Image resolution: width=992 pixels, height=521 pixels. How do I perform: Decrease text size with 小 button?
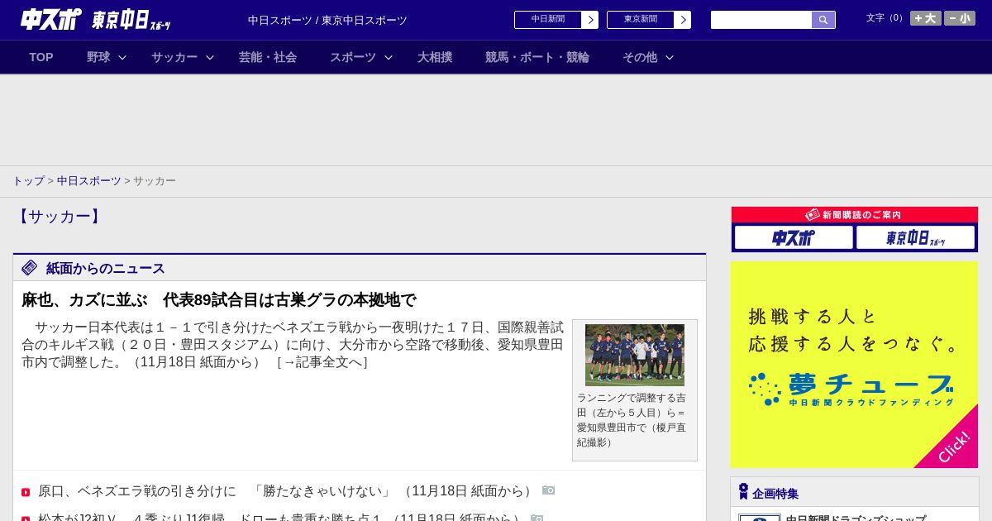click(960, 18)
